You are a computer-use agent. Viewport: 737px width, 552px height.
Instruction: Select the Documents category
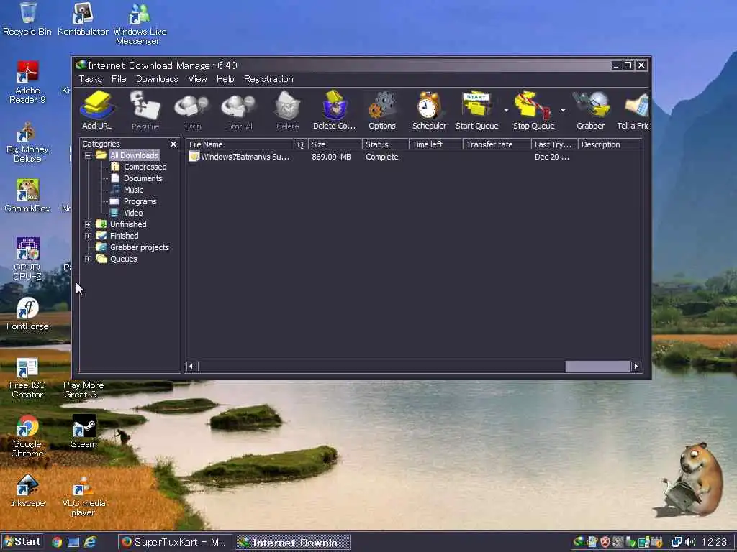[143, 178]
